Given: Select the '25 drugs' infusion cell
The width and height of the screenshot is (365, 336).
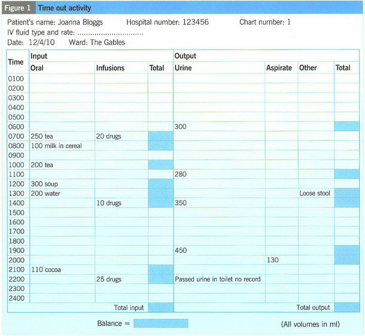Looking at the screenshot, I should coord(109,279).
